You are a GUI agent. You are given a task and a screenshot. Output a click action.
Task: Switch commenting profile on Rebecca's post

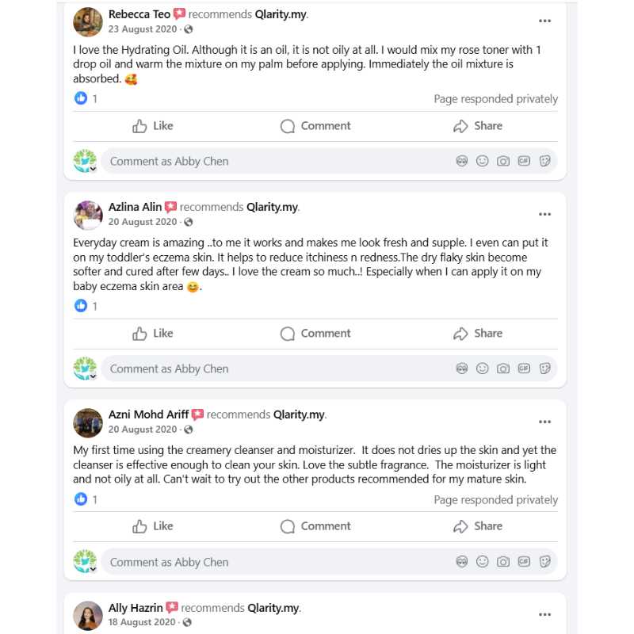[x=86, y=162]
